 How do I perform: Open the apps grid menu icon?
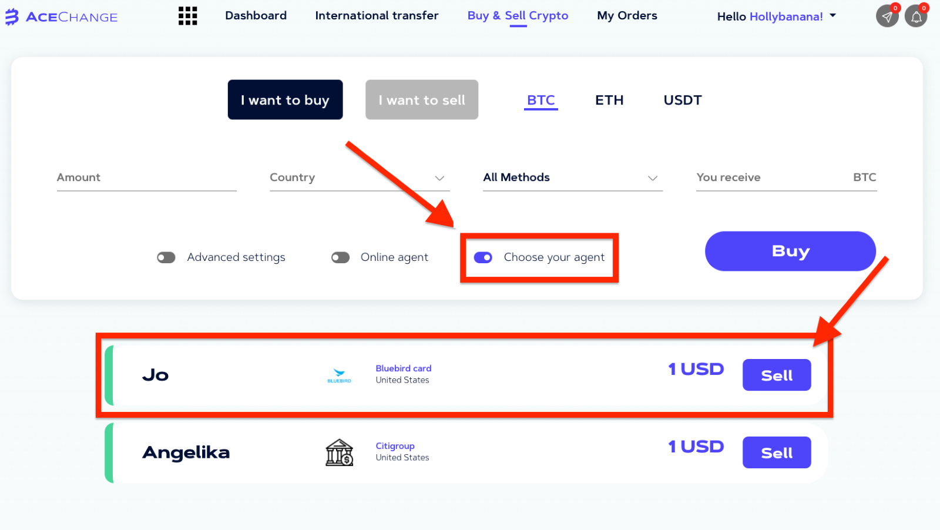[x=188, y=16]
